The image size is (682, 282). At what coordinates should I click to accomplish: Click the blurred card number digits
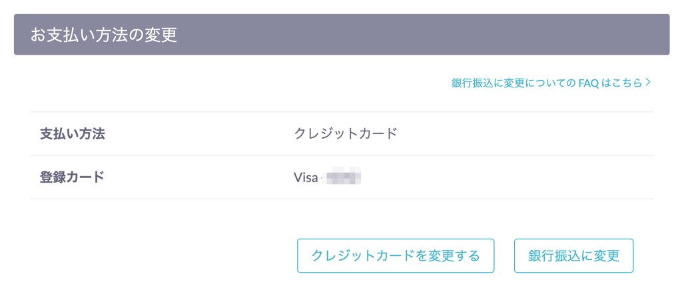click(342, 178)
